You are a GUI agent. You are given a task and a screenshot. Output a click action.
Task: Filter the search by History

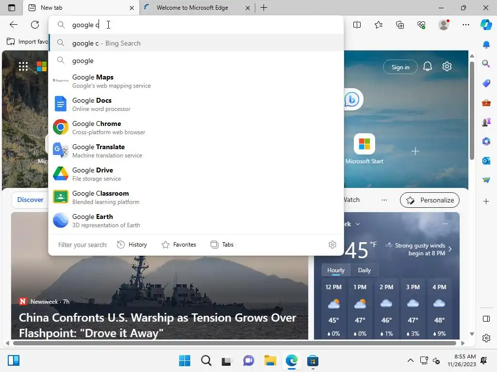[x=132, y=245]
